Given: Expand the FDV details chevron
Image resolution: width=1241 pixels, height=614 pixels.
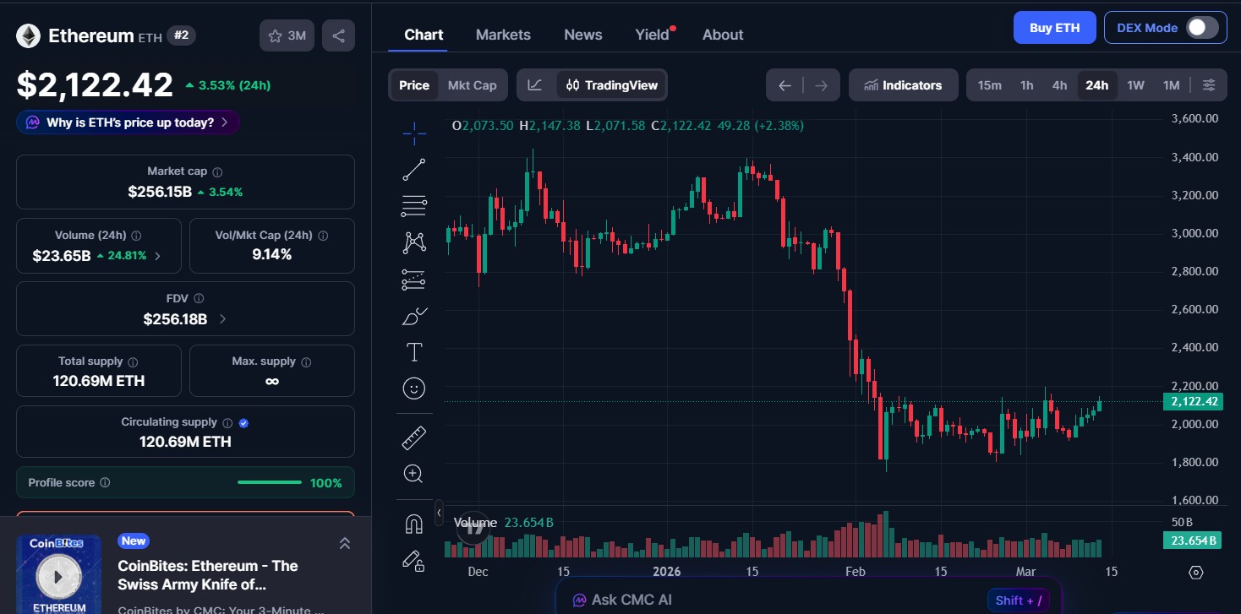Looking at the screenshot, I should pos(221,319).
